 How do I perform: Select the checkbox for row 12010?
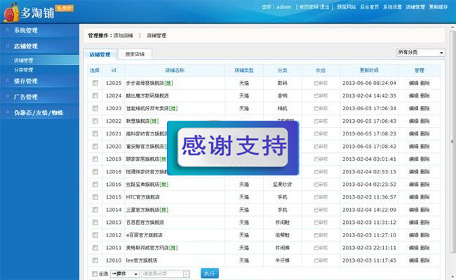95,260
